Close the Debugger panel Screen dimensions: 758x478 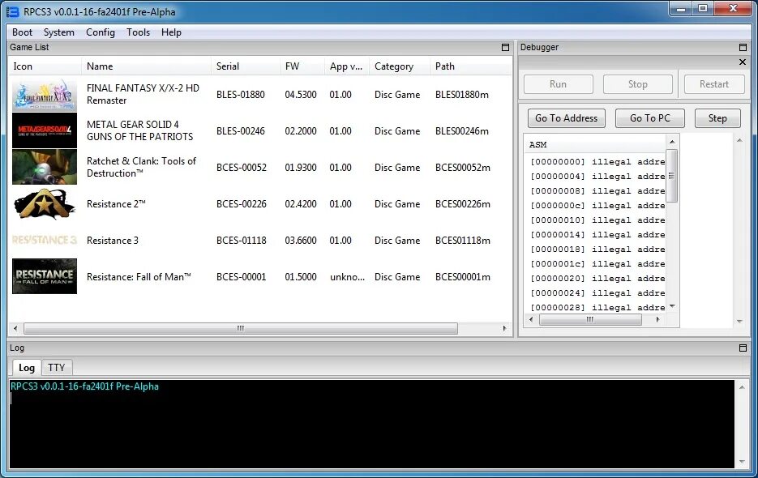(x=743, y=62)
